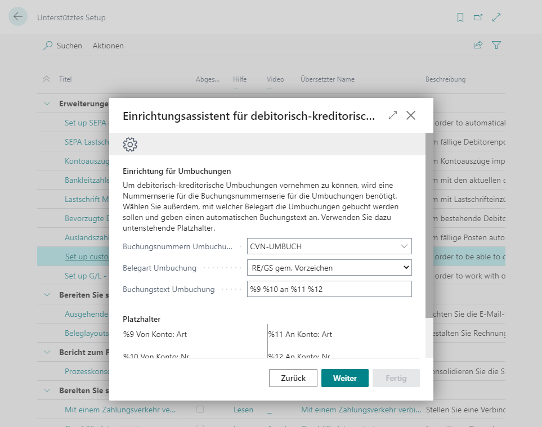The width and height of the screenshot is (542, 427).
Task: Click the Video column header
Action: point(275,79)
